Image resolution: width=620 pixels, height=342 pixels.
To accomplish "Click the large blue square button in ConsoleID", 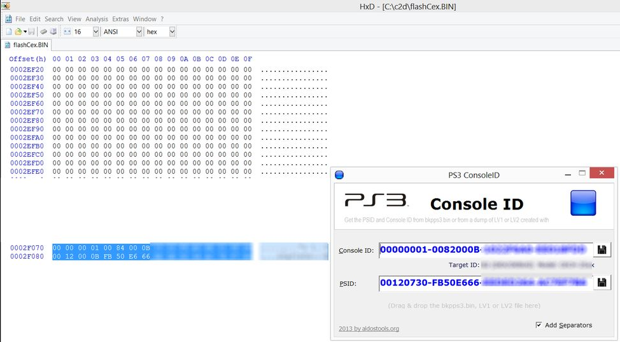I will pyautogui.click(x=583, y=203).
